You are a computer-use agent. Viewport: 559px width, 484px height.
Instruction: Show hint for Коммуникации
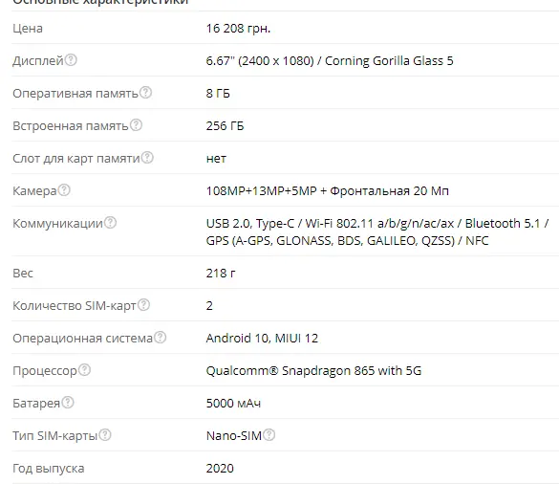110,222
